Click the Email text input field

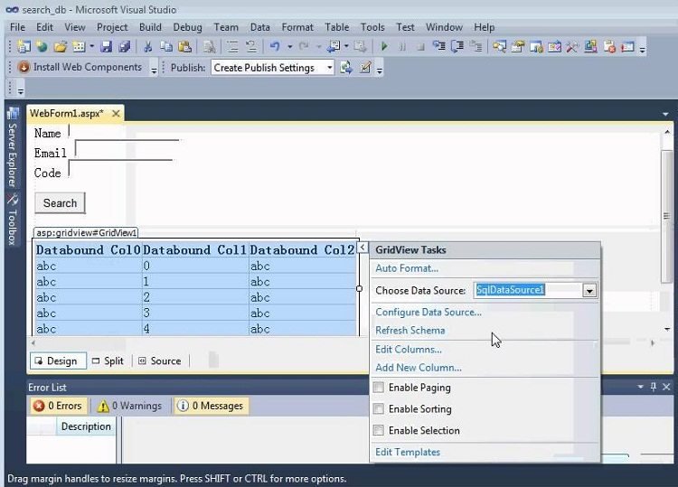[x=127, y=149]
